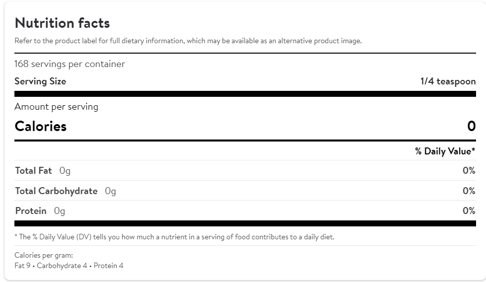Image resolution: width=486 pixels, height=282 pixels.
Task: Click the Protein label
Action: click(x=31, y=211)
